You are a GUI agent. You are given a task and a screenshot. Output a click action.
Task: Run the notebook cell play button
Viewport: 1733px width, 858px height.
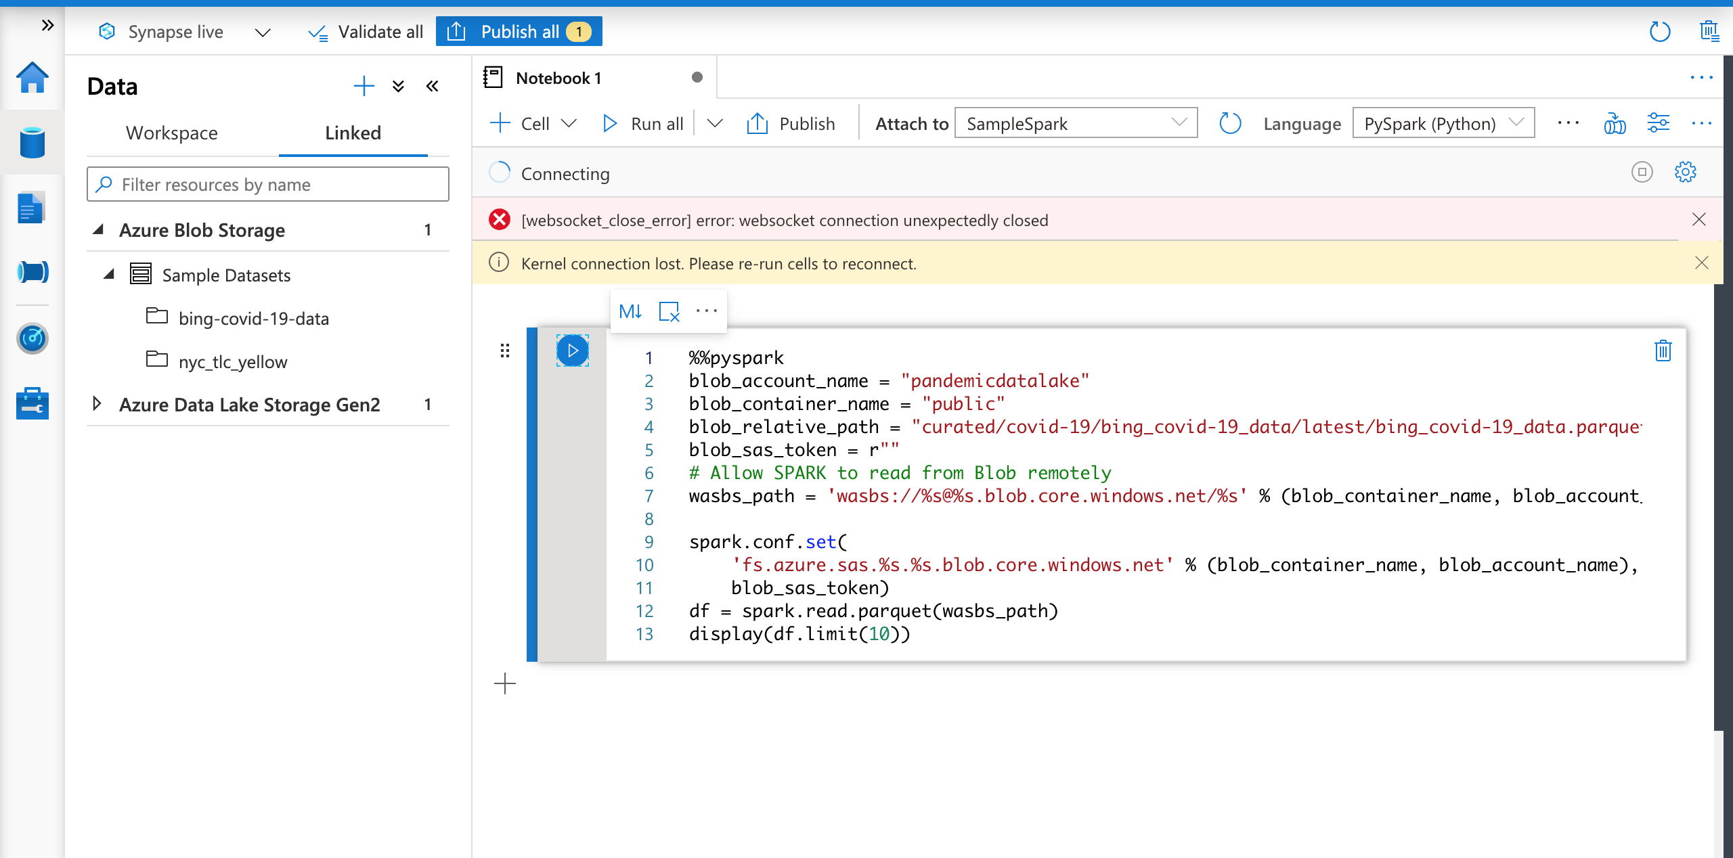coord(573,351)
